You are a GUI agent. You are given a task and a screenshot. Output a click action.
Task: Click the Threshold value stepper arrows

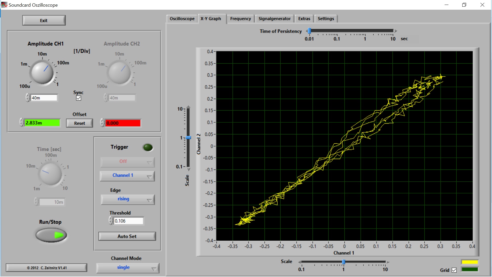pyautogui.click(x=111, y=221)
